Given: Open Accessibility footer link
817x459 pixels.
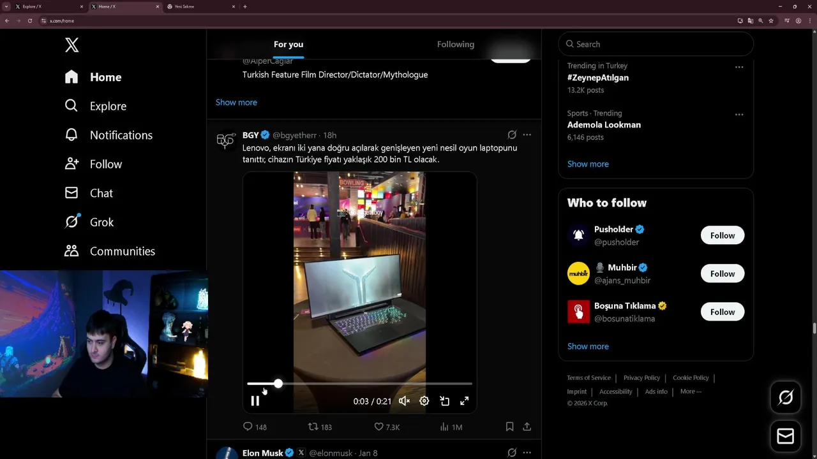Looking at the screenshot, I should click(615, 391).
